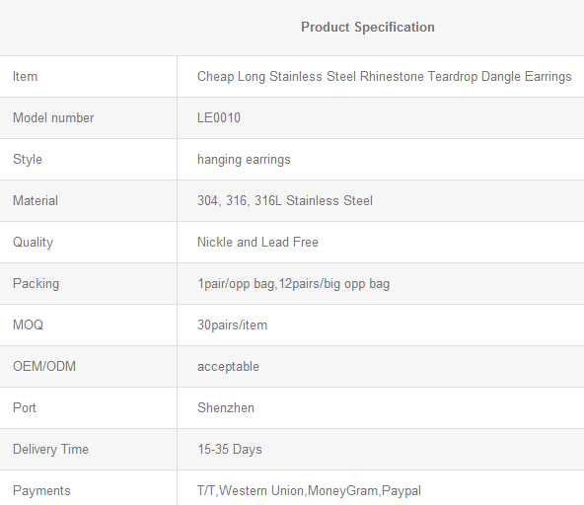This screenshot has width=584, height=505.
Task: Click the T/T, Western Union payments text
Action: tap(309, 491)
